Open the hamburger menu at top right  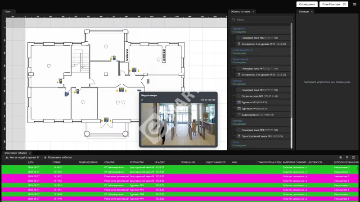point(355,4)
